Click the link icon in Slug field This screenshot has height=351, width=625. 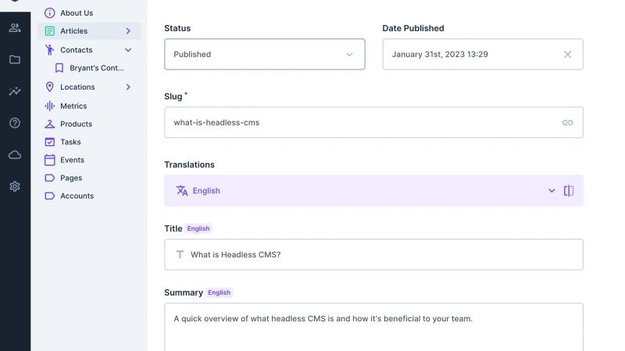point(568,122)
